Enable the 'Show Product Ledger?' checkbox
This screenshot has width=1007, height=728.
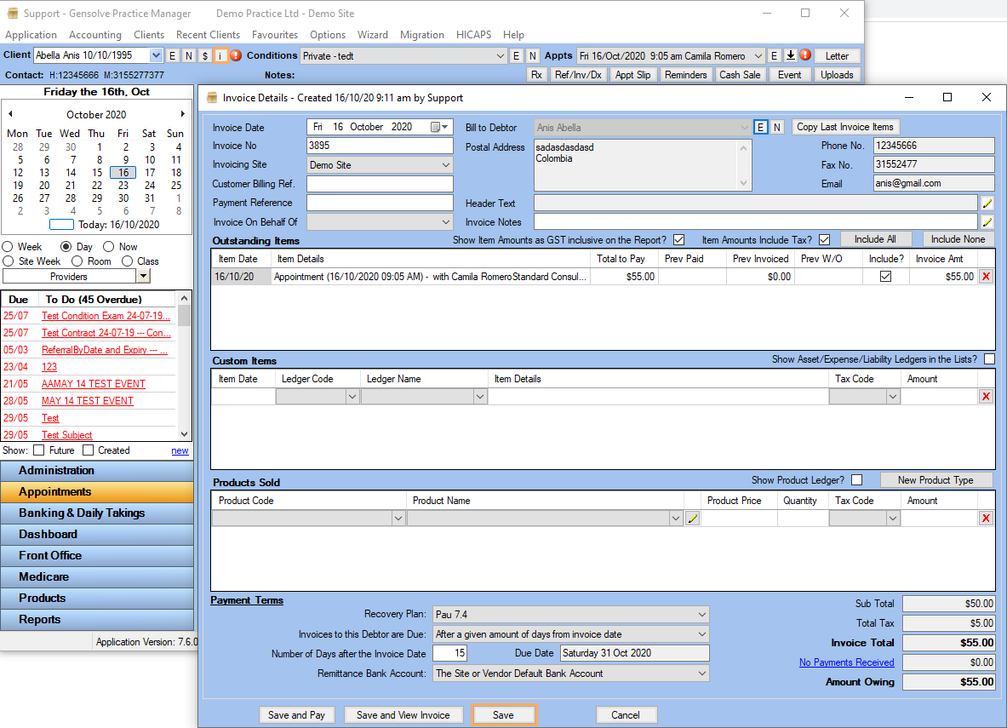[857, 480]
